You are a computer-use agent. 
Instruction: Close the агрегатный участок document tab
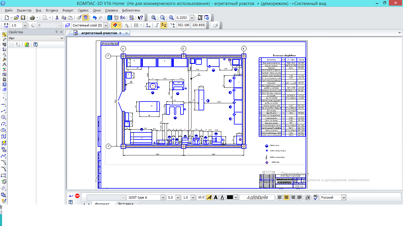pos(127,33)
